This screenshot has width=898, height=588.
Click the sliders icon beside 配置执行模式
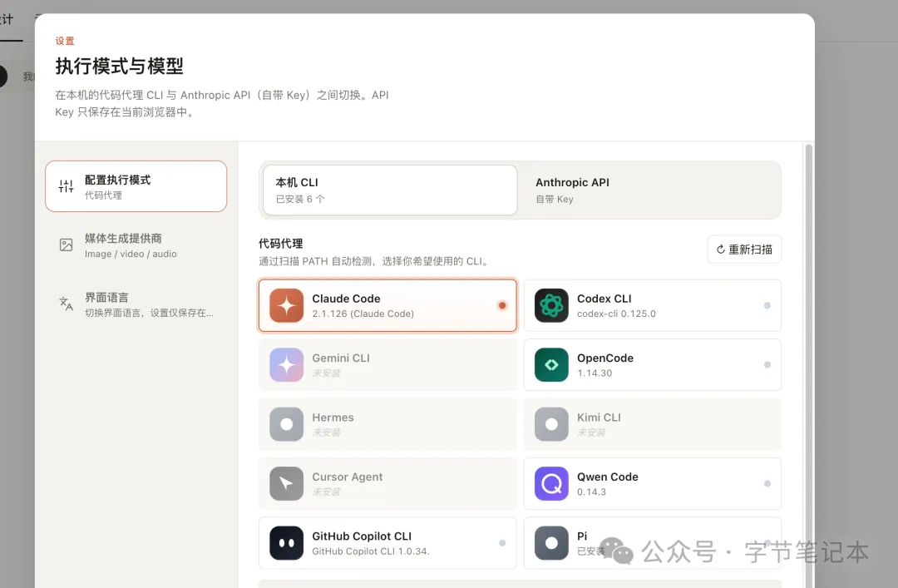67,186
